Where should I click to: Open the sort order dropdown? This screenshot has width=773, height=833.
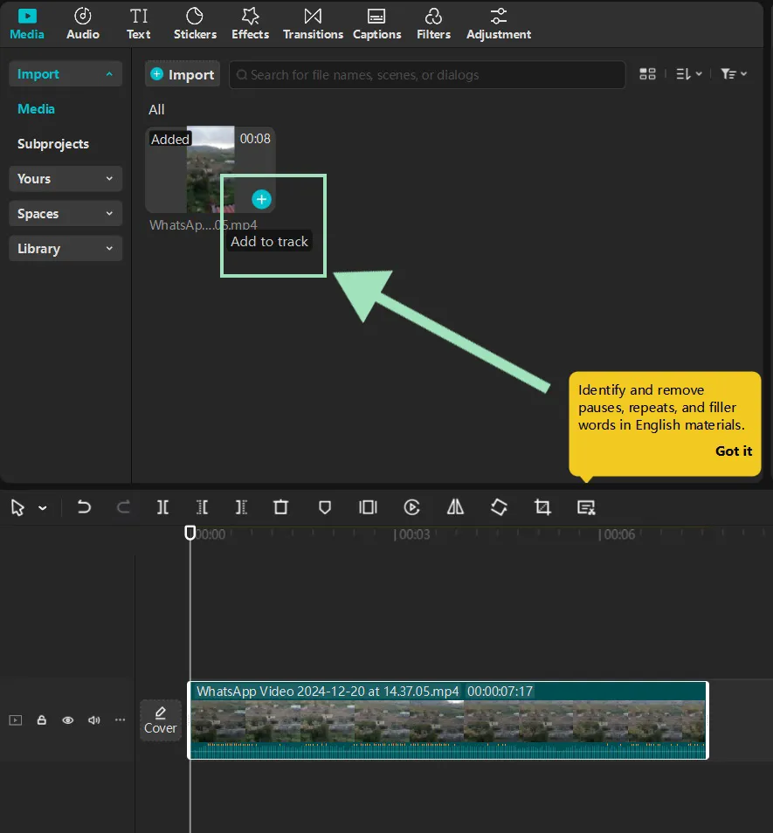pyautogui.click(x=688, y=74)
